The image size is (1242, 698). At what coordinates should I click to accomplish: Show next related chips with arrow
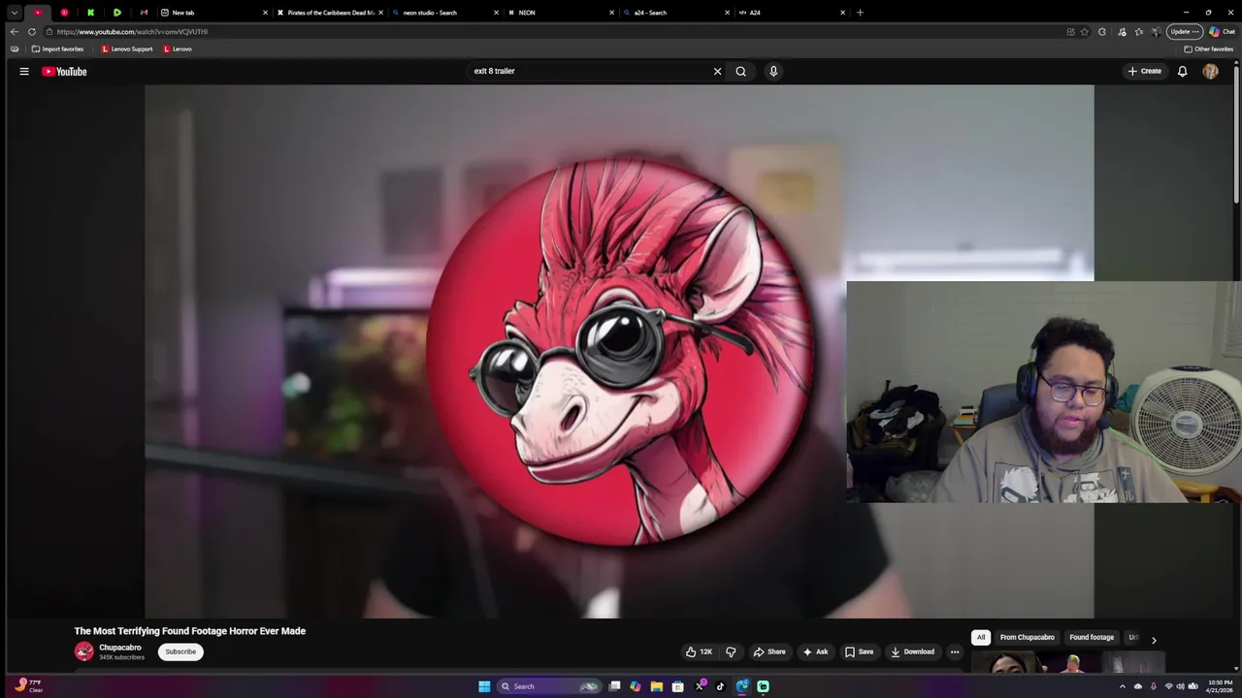pyautogui.click(x=1154, y=640)
